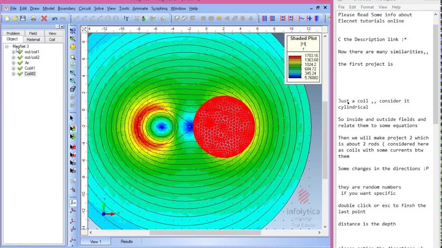Click the zoom window magnifier with yellow box
Viewport: 442px width, 248px height.
[73, 39]
